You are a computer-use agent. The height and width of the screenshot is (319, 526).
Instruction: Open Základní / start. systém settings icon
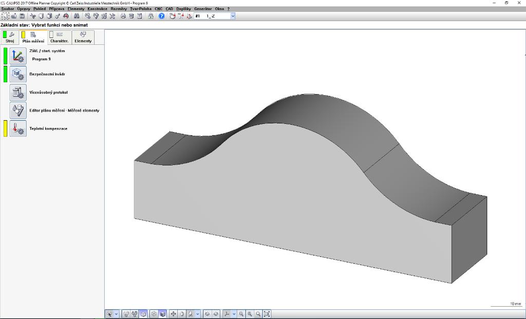pyautogui.click(x=18, y=56)
